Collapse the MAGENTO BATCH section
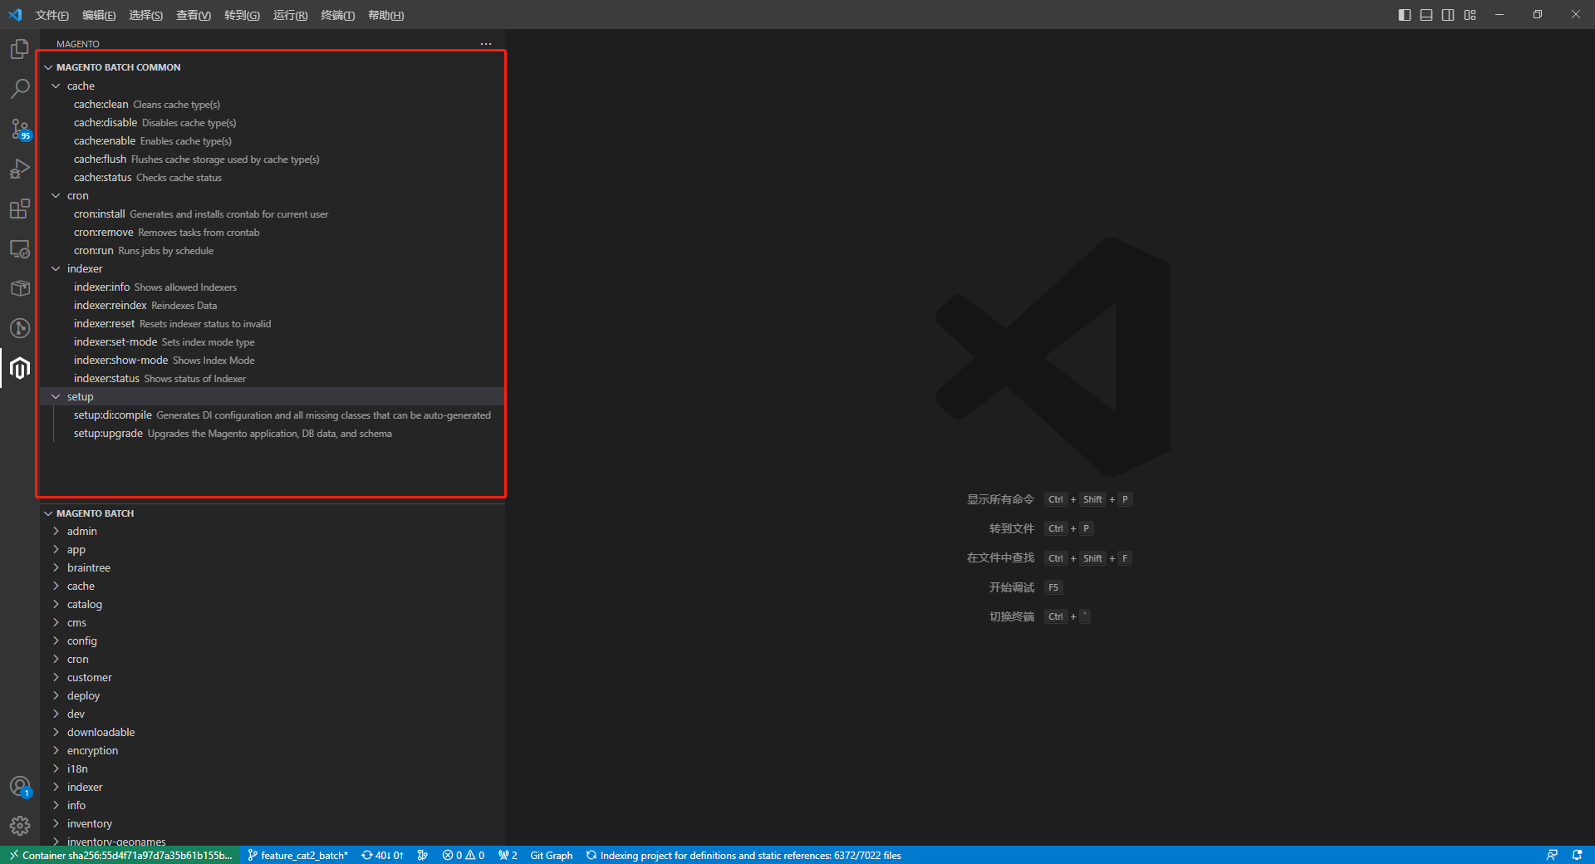Screen dimensions: 1595x864 coord(272,513)
